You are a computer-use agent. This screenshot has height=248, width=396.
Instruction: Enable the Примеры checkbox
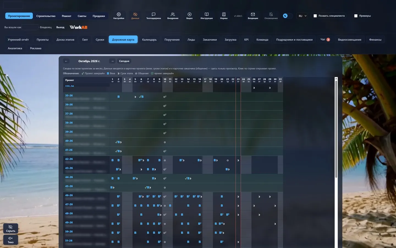click(356, 16)
